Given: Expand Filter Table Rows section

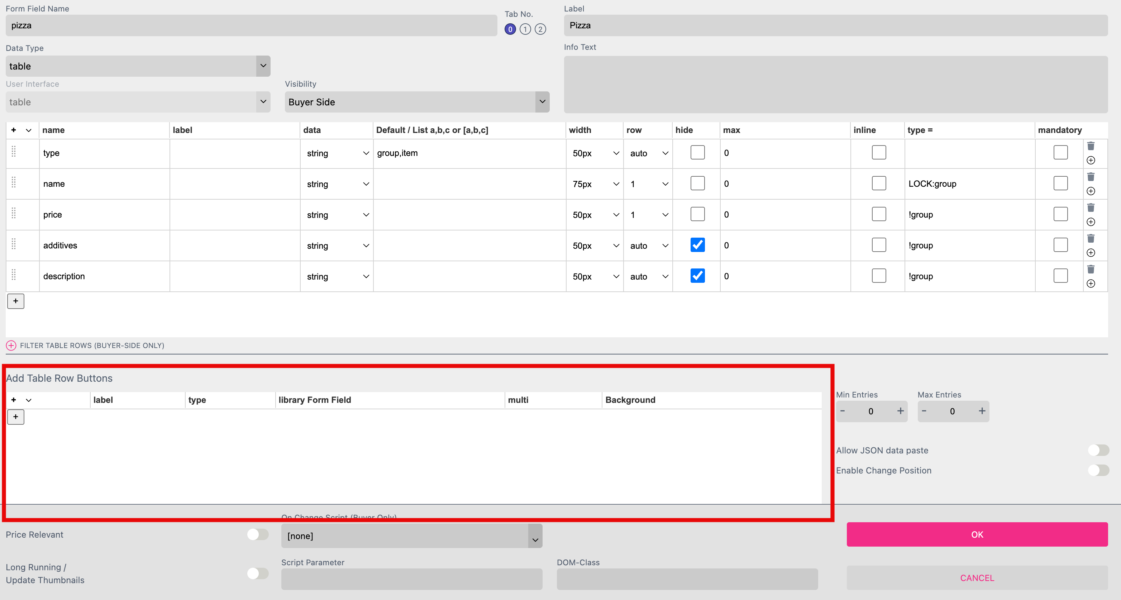Looking at the screenshot, I should 11,346.
